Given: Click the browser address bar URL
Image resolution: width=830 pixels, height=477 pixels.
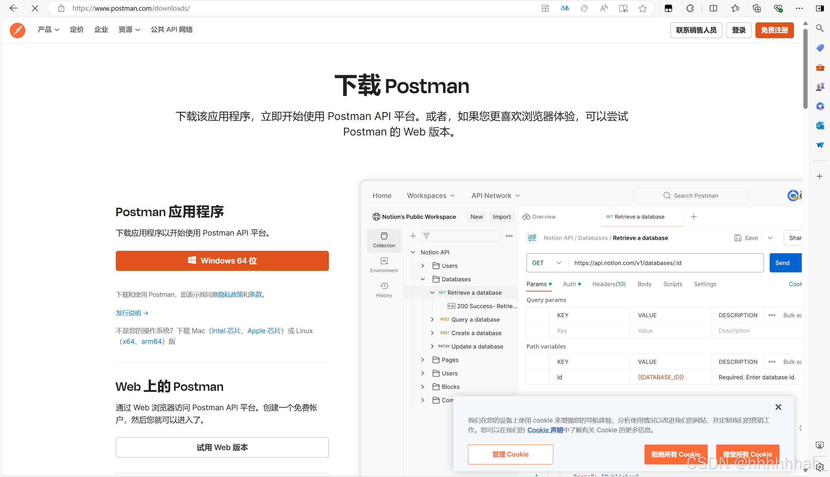Looking at the screenshot, I should pyautogui.click(x=131, y=8).
